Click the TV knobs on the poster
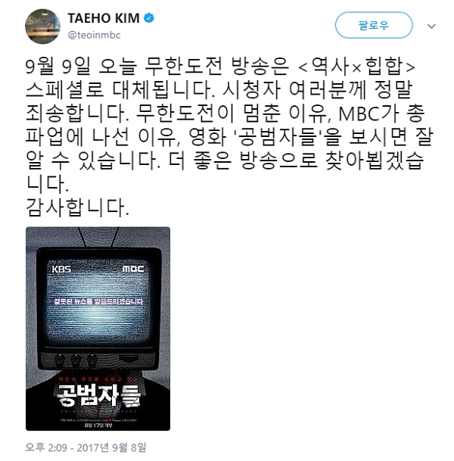 pos(76,358)
